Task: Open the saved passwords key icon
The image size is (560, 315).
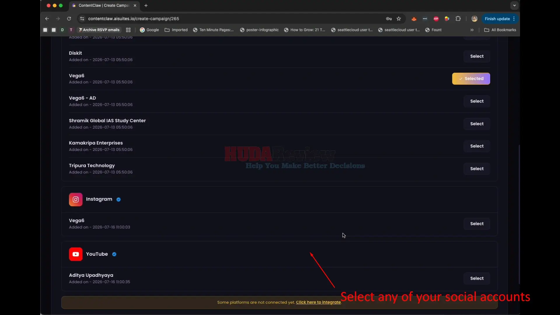Action: pos(389,19)
